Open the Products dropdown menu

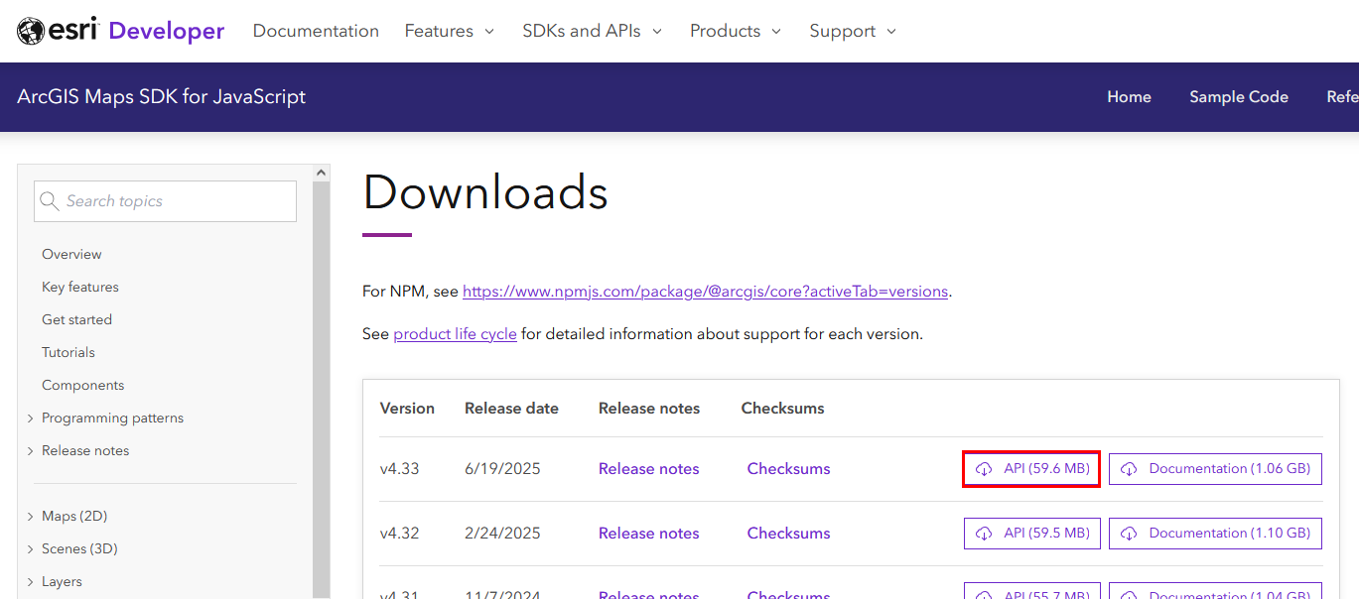tap(736, 31)
